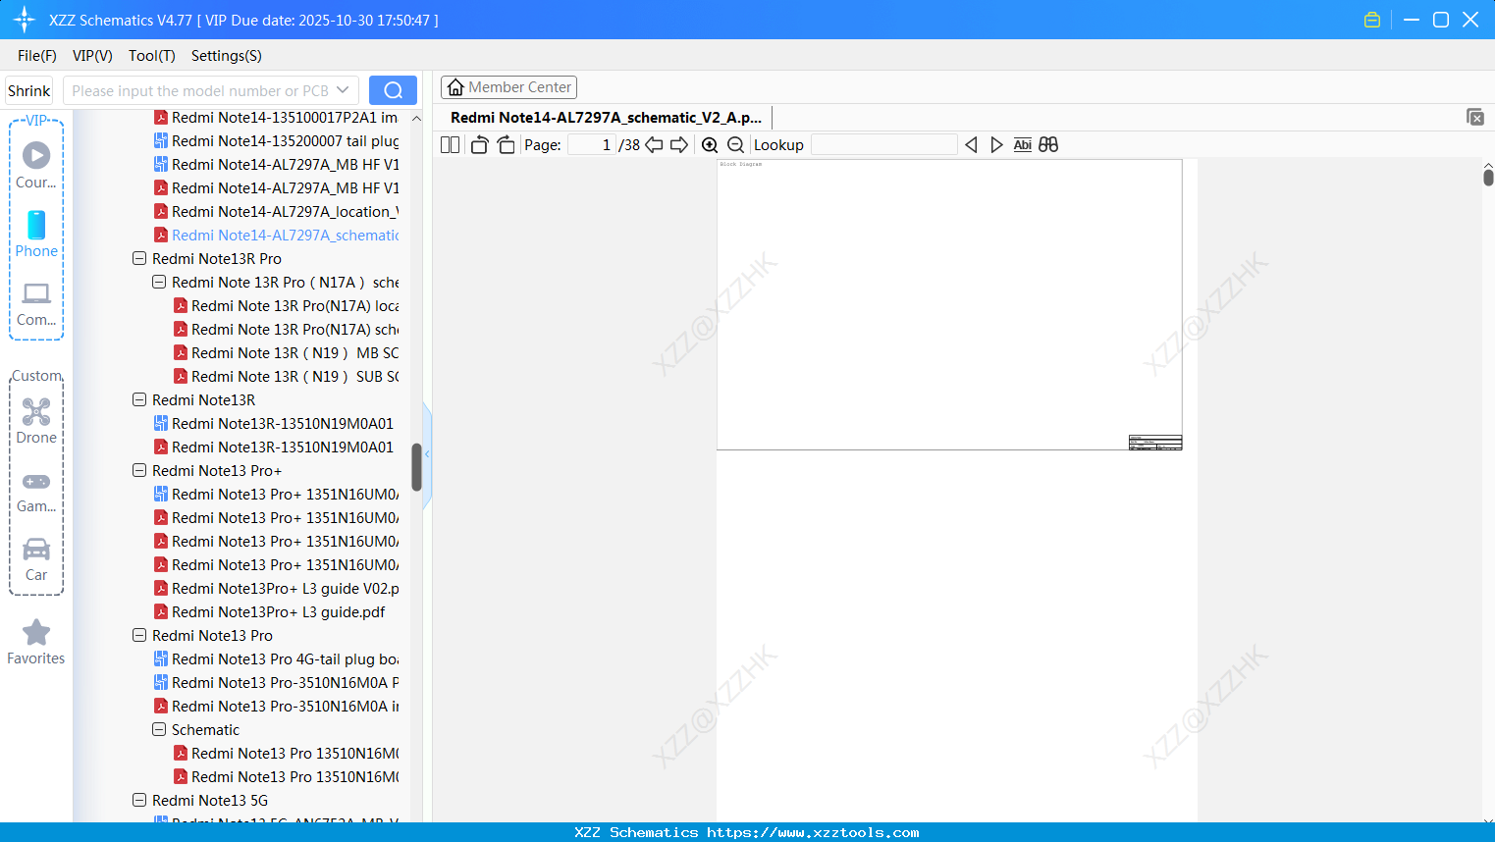Select the Car category icon
Screen dimensions: 1495x842
[x=36, y=551]
